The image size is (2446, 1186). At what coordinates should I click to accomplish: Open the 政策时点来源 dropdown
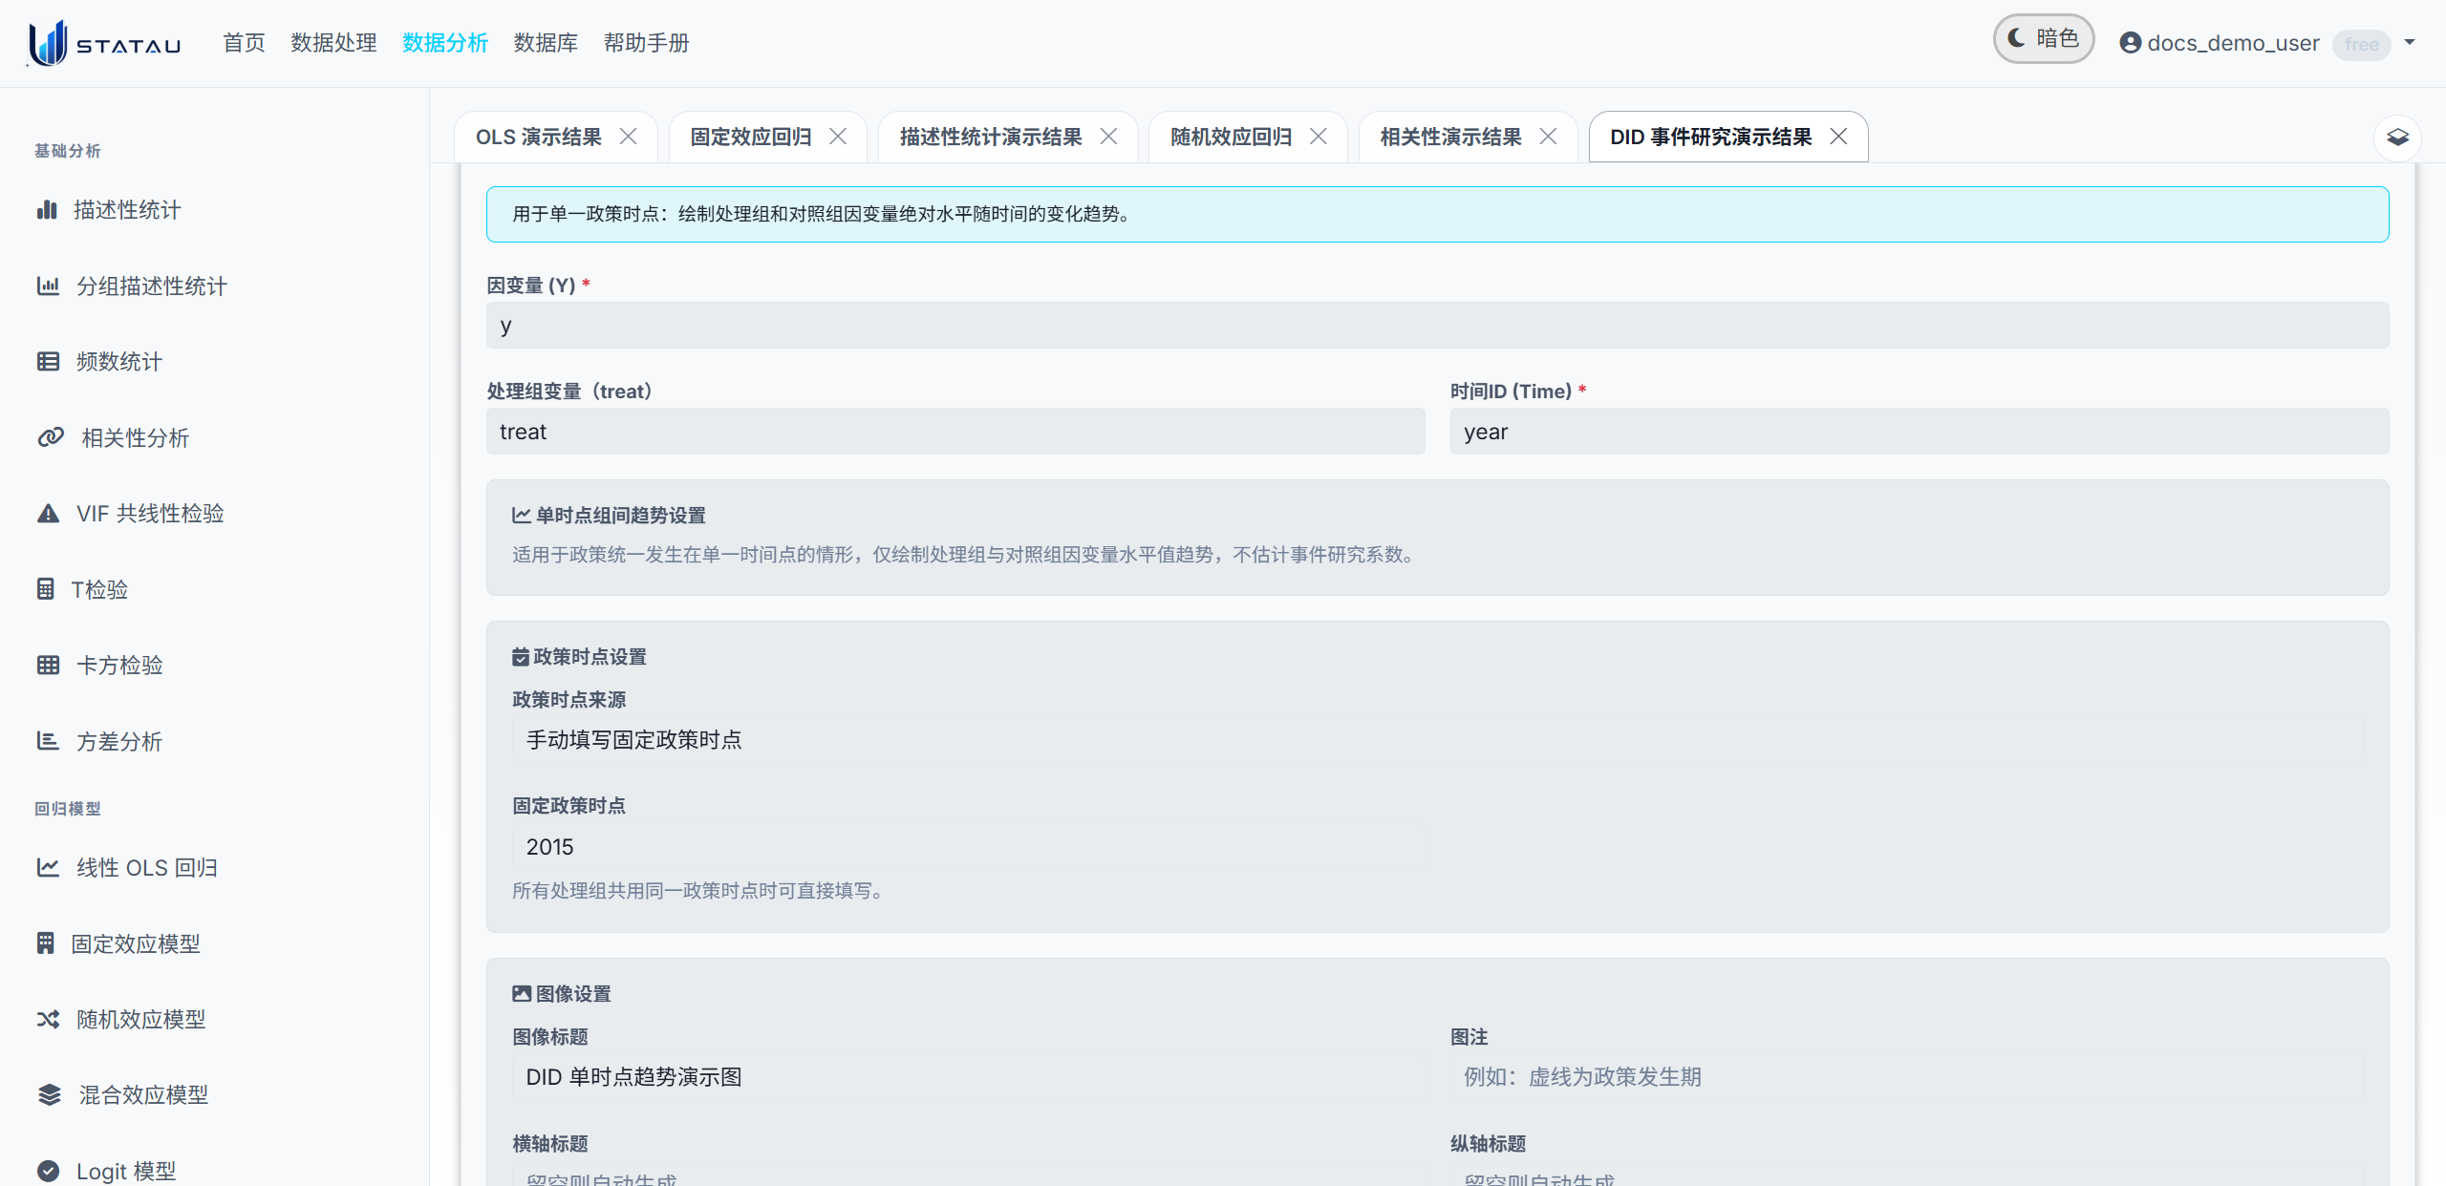pos(1437,740)
